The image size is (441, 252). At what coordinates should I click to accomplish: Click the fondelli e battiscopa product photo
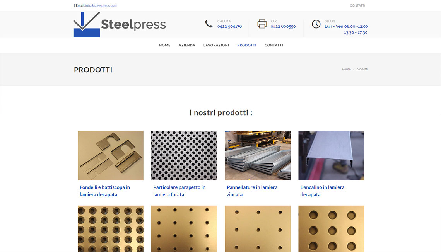111,155
